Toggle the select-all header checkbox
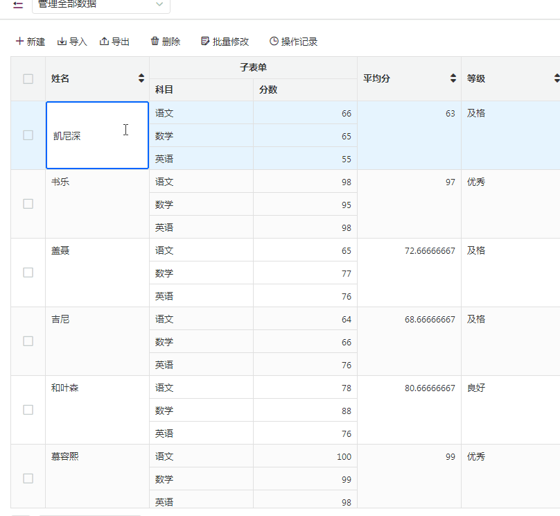Viewport: 560px width, 516px height. point(28,78)
